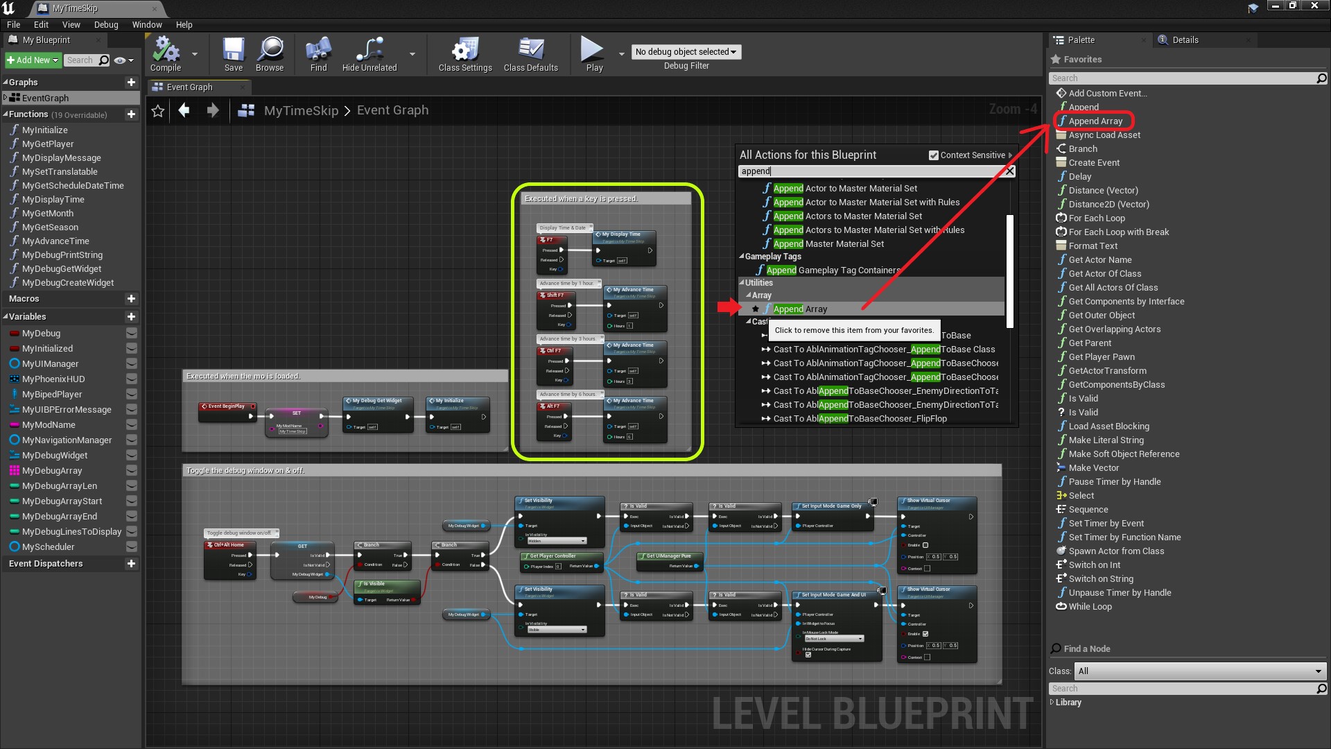The height and width of the screenshot is (749, 1331).
Task: Click the search magnifier in My Blueprint
Action: click(104, 60)
